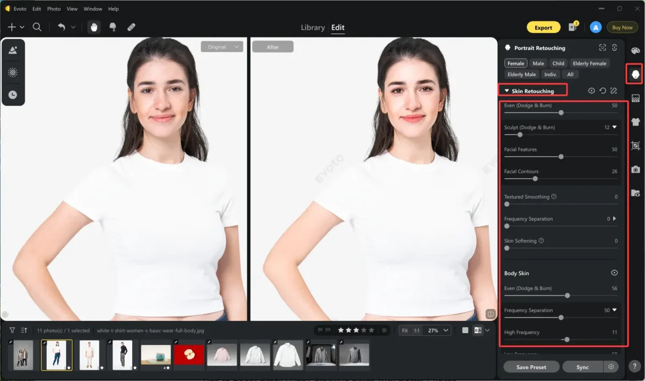Open the folder watch sidebar icon

click(x=635, y=193)
